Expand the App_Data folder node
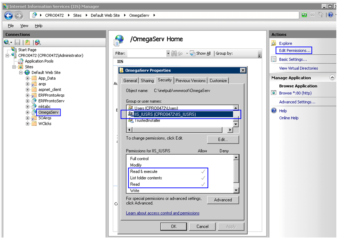The width and height of the screenshot is (337, 239). (x=27, y=78)
